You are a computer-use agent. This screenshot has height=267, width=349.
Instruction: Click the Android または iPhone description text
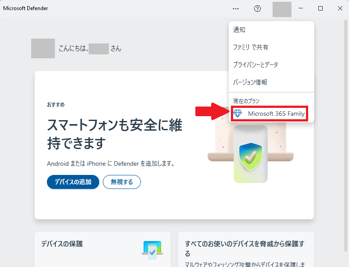point(111,164)
